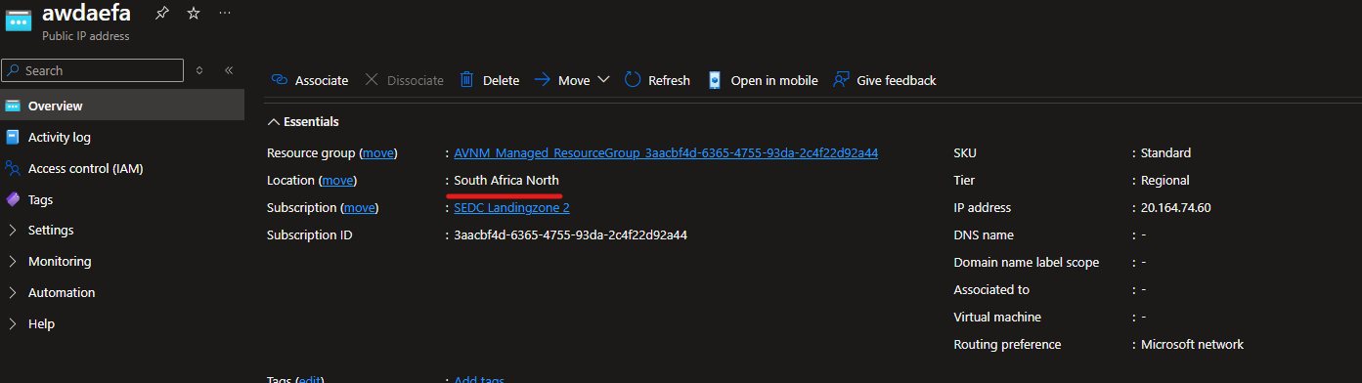Click the Activity log icon
Image resolution: width=1362 pixels, height=383 pixels.
13,137
